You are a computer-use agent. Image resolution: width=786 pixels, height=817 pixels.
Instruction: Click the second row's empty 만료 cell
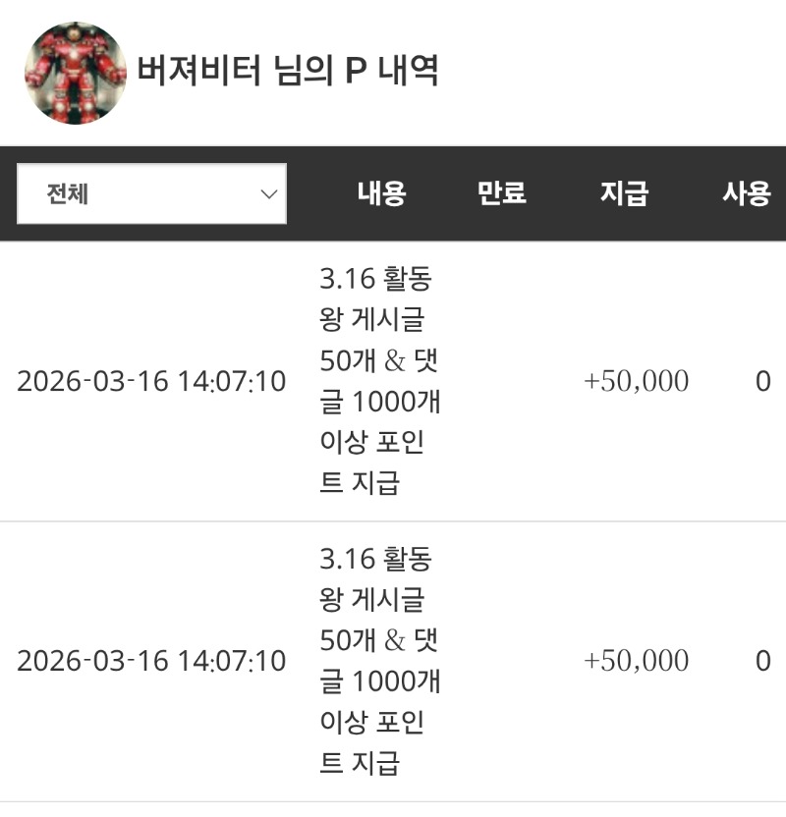pyautogui.click(x=501, y=661)
